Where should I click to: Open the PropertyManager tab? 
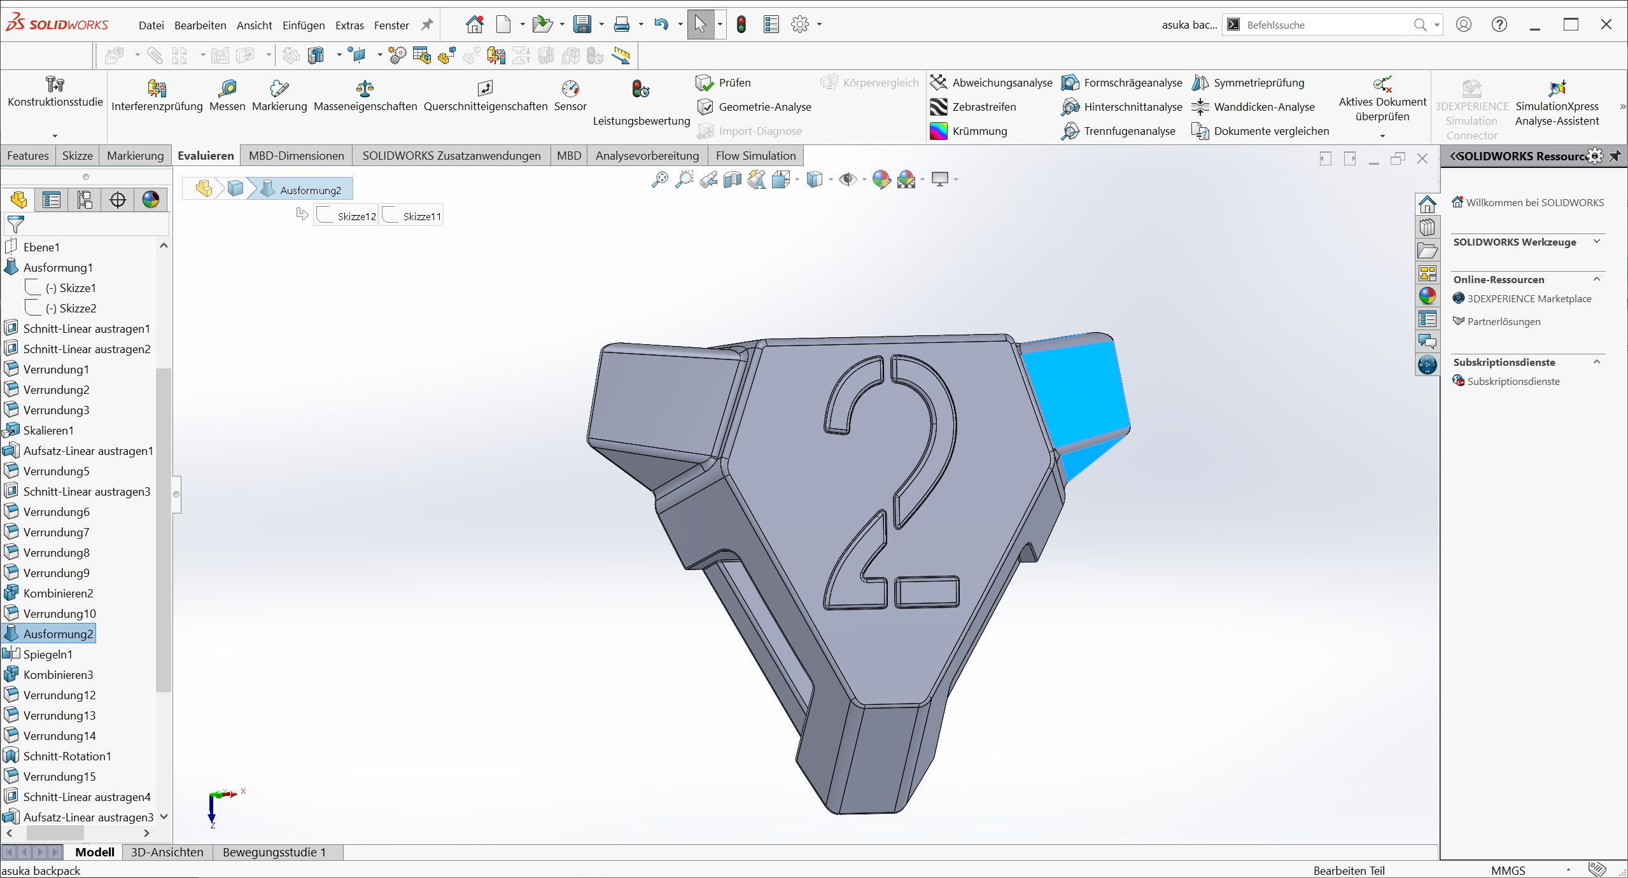(x=52, y=200)
